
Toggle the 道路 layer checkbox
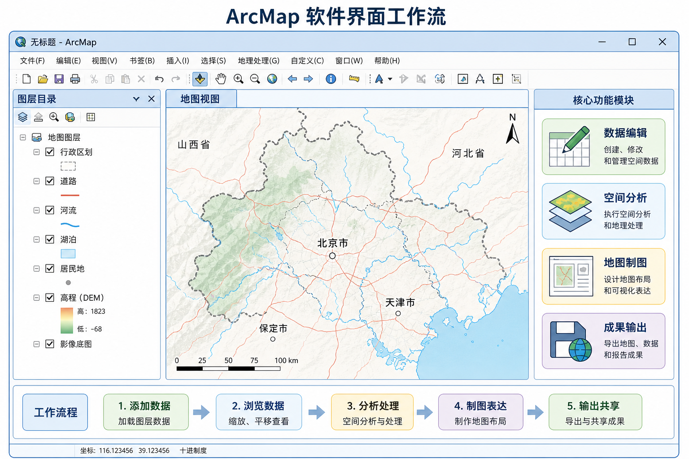[50, 181]
